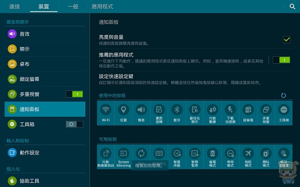Viewport: 300px width, 187px height.
Task: Open 鎖定螢幕 lock screen settings
Action: click(45, 79)
